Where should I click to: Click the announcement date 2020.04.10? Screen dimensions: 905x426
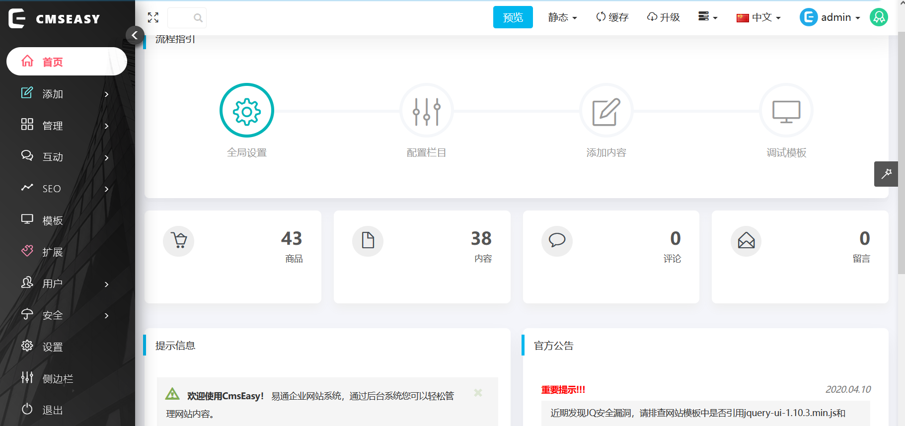click(848, 389)
